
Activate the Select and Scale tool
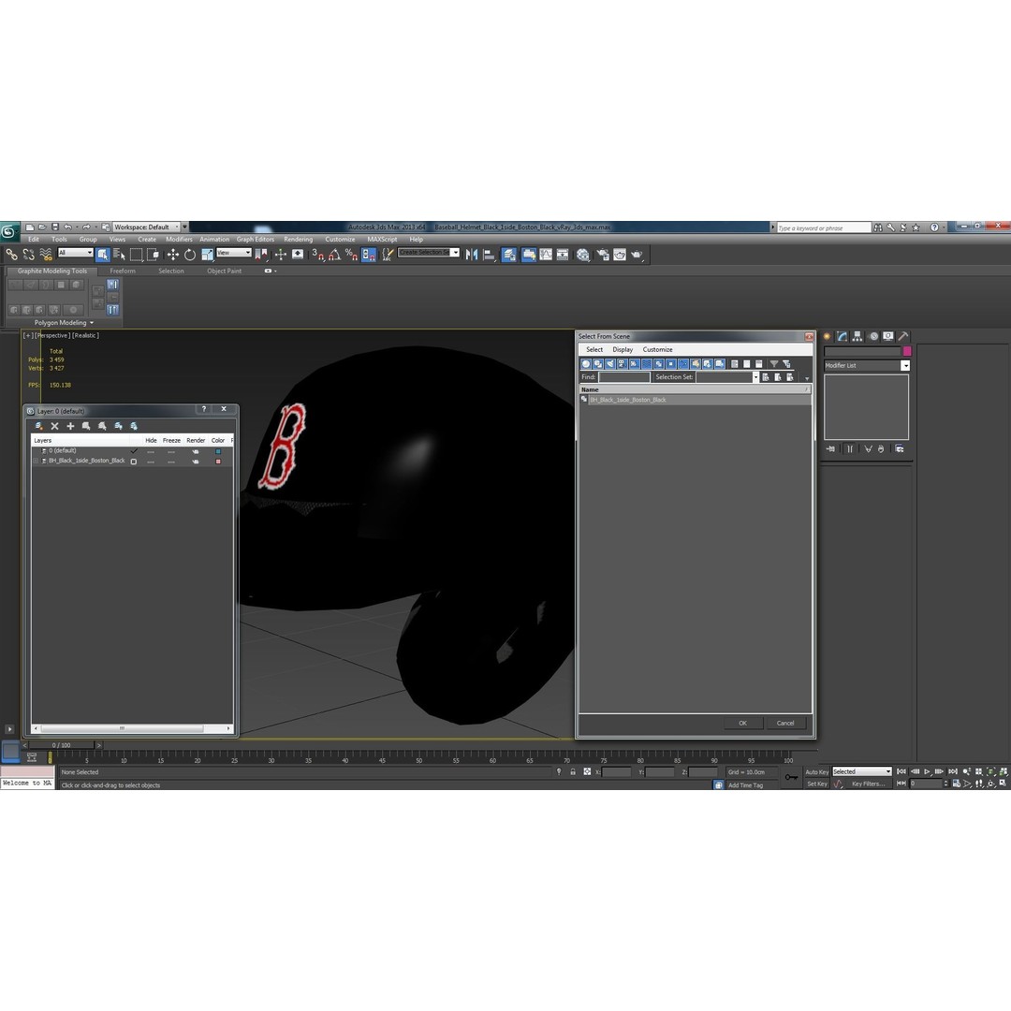click(x=207, y=255)
